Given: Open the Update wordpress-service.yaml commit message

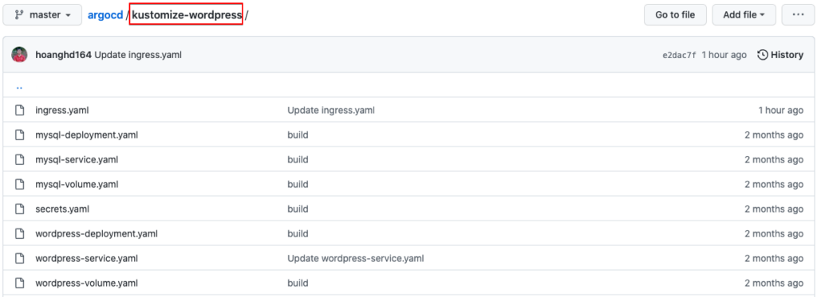Looking at the screenshot, I should click(x=355, y=259).
